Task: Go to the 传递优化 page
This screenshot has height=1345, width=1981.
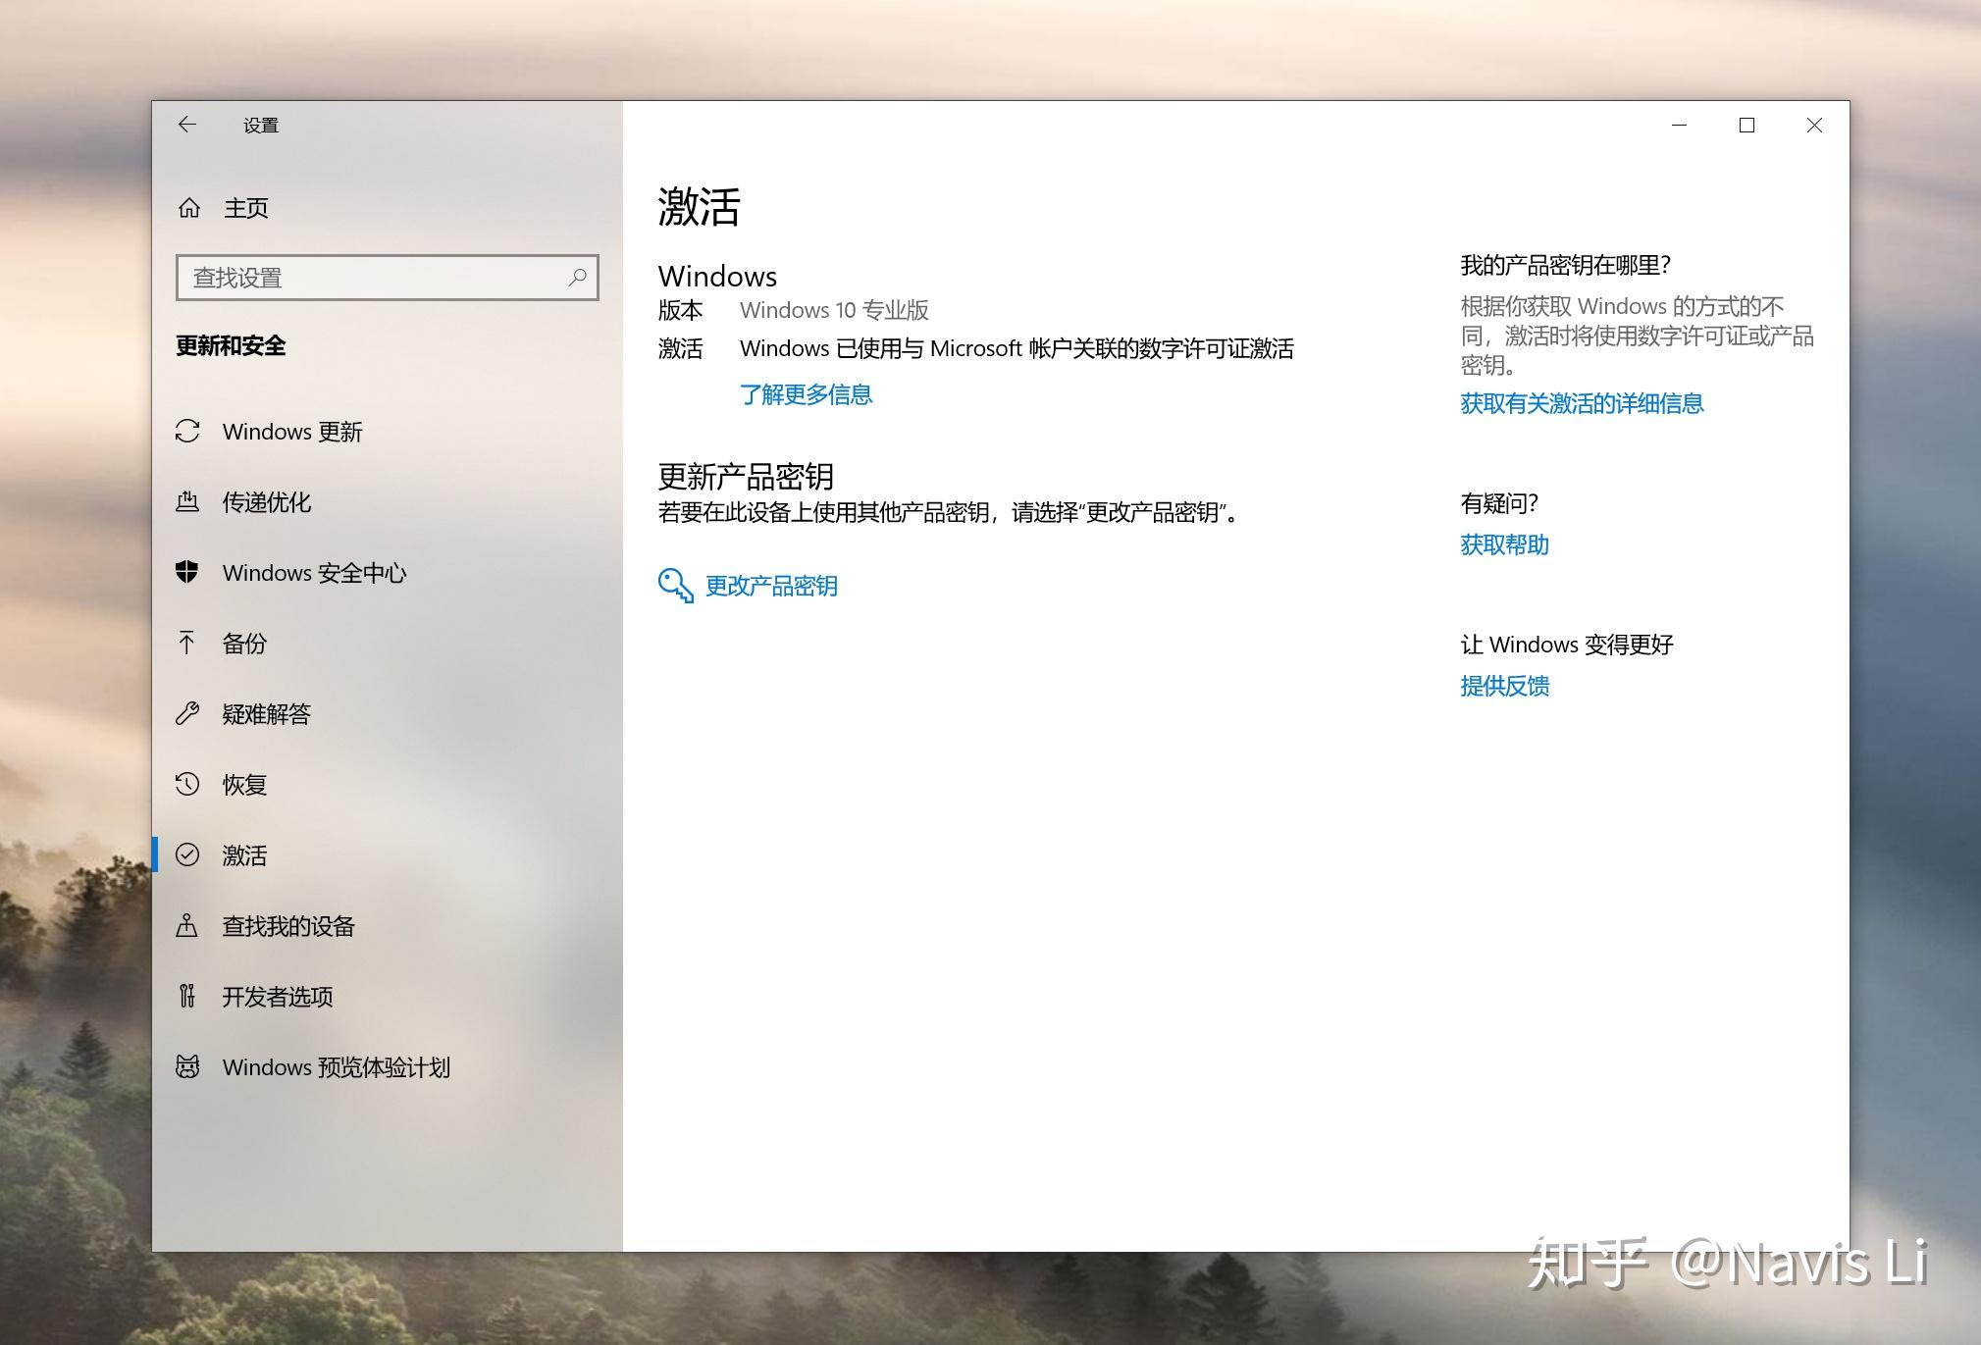Action: coord(388,502)
